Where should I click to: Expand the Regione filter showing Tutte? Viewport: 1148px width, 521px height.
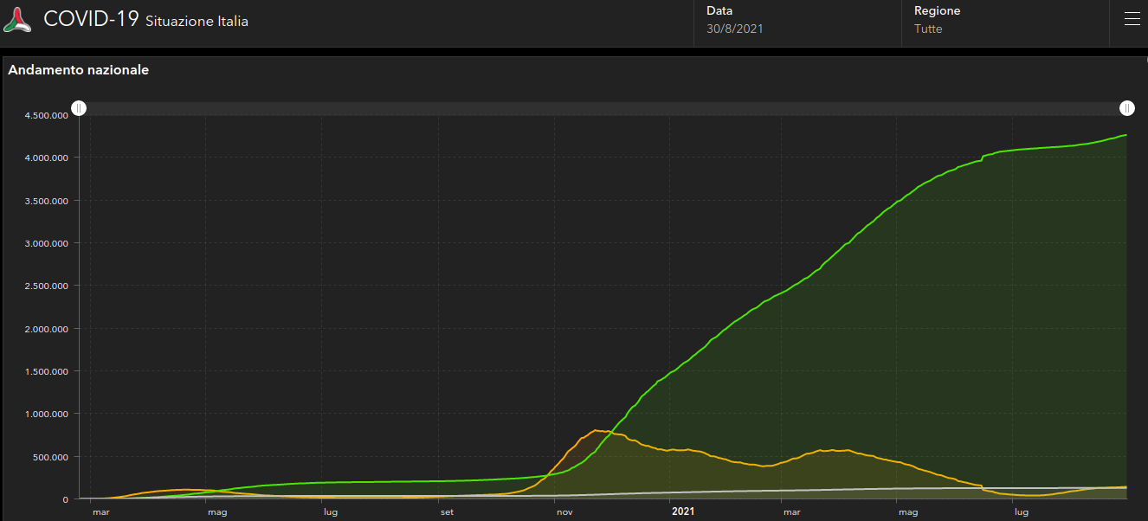coord(1004,20)
